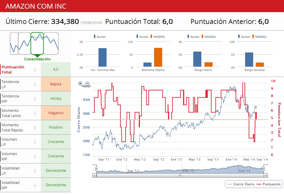Click the Momento Total Lento label

click(x=11, y=113)
